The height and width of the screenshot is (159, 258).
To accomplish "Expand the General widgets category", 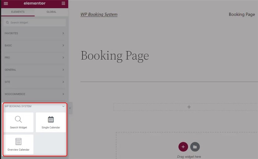I will (34, 70).
